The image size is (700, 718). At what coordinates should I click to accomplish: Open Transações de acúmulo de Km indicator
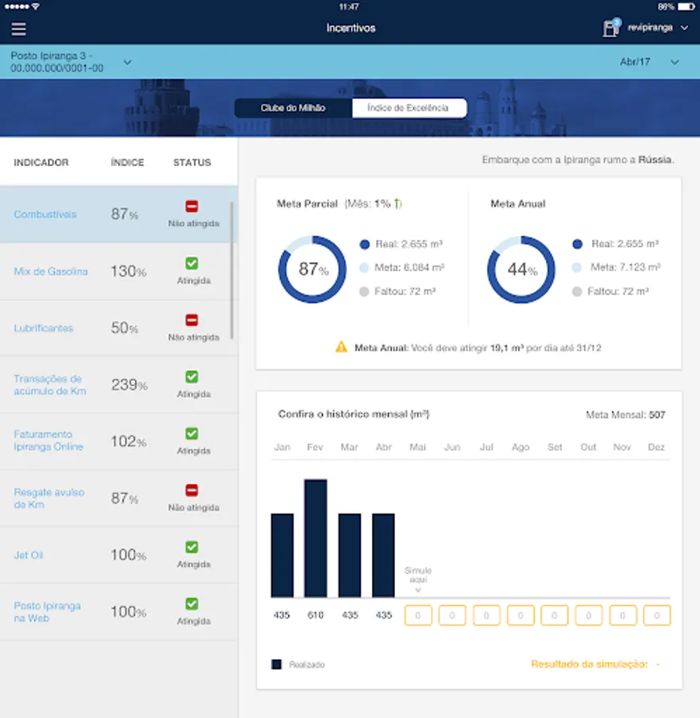click(x=119, y=385)
